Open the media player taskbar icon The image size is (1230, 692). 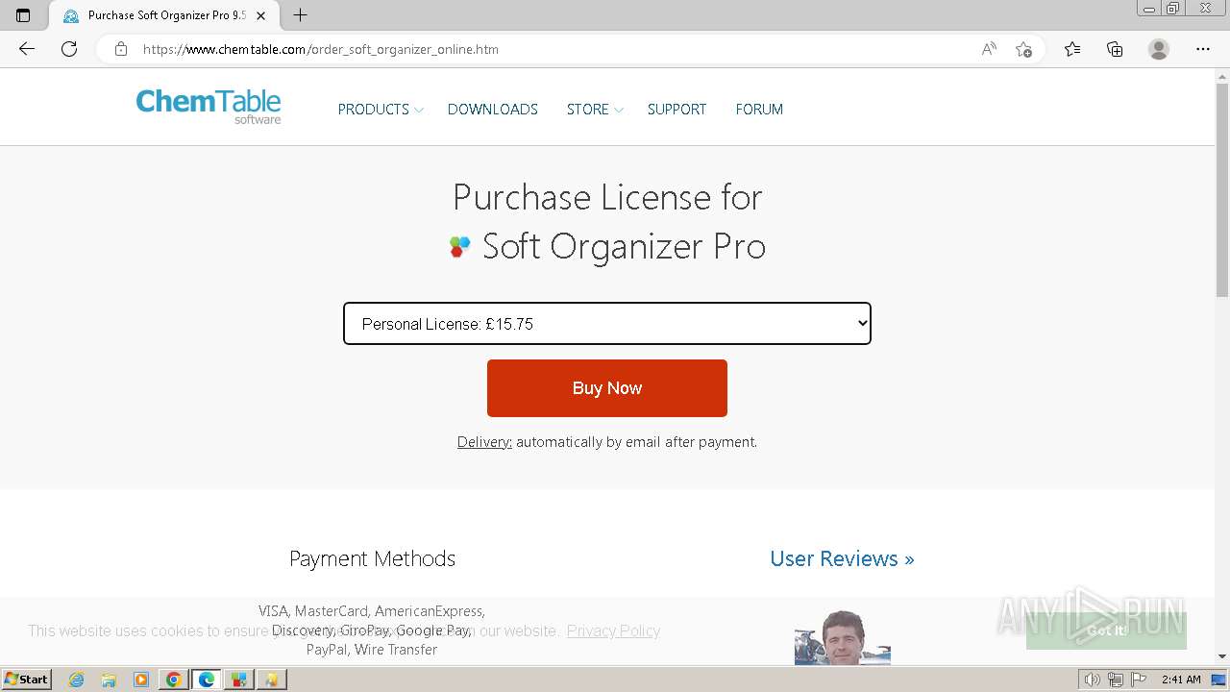(141, 680)
